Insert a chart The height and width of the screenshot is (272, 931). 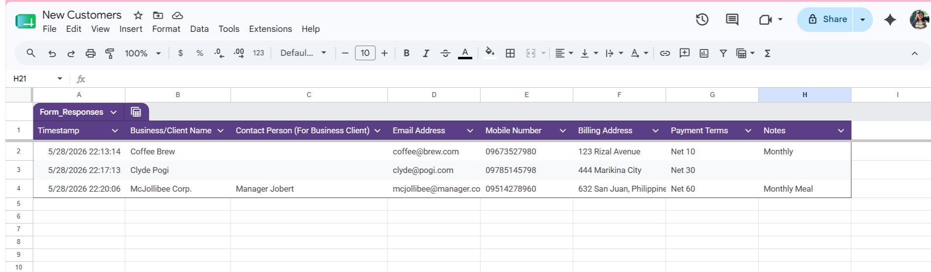tap(704, 53)
